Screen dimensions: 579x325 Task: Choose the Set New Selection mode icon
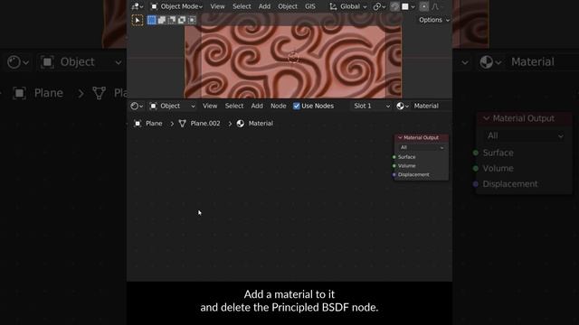point(151,20)
